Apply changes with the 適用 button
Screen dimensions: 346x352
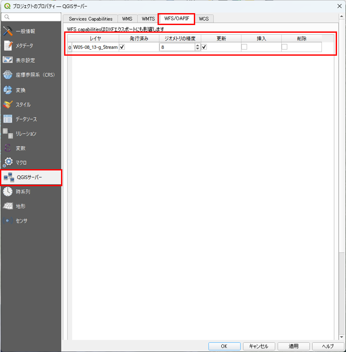pos(293,346)
